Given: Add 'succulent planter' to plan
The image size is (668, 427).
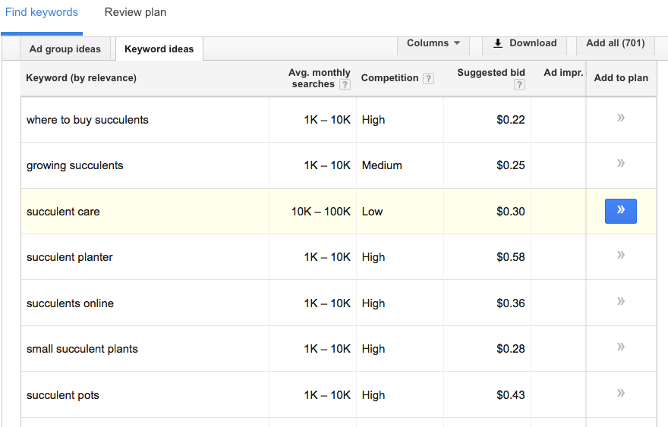Looking at the screenshot, I should tap(621, 256).
